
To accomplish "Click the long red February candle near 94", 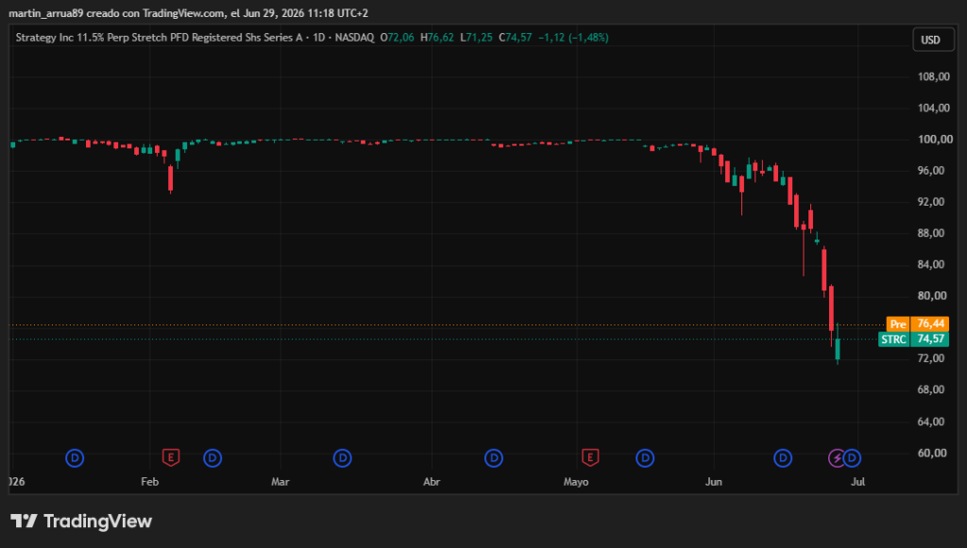I will 171,178.
